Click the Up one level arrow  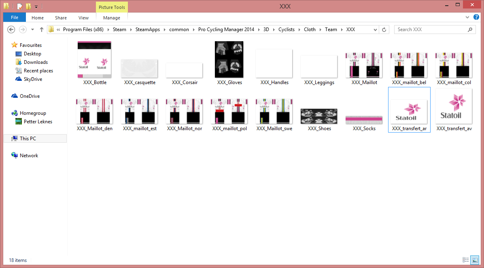42,30
